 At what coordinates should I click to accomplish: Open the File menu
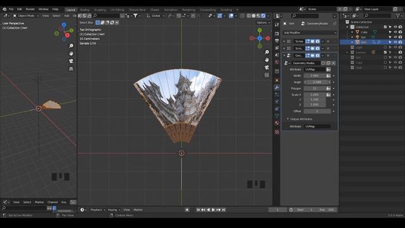pos(11,9)
